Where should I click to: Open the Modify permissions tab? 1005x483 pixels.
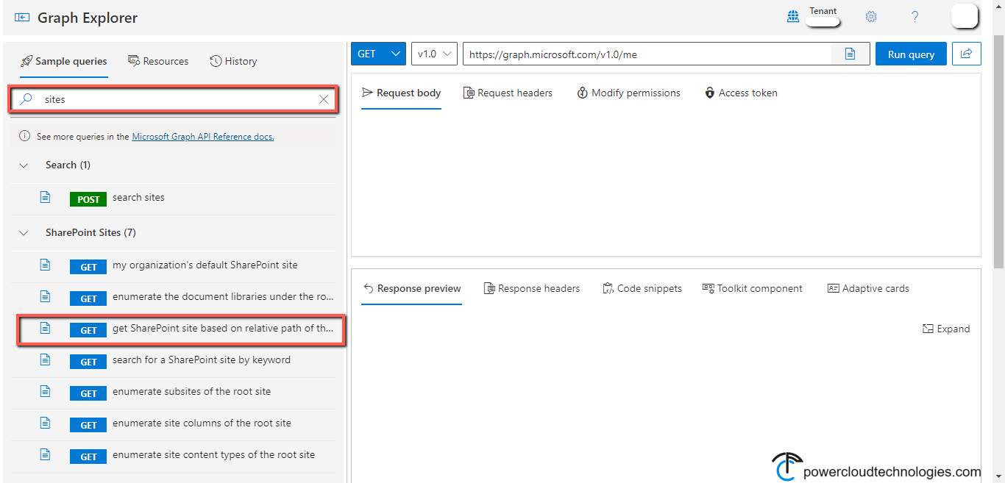click(628, 93)
